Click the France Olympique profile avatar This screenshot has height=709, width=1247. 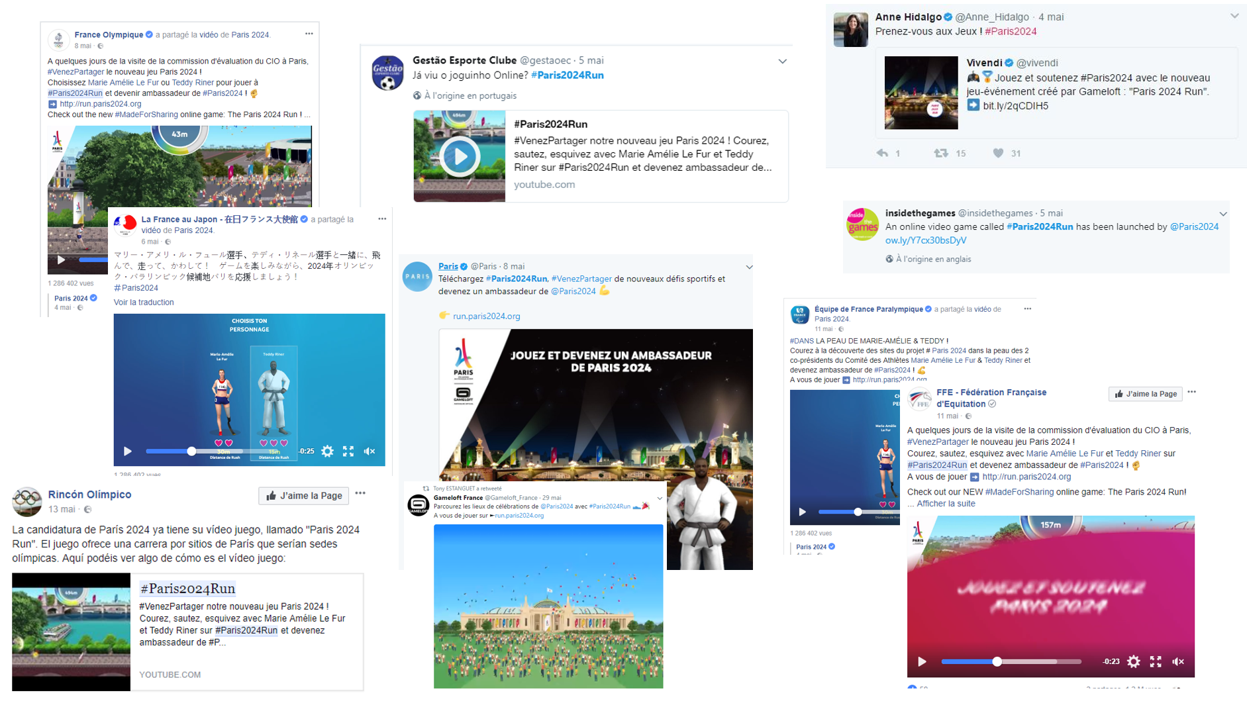click(x=59, y=40)
